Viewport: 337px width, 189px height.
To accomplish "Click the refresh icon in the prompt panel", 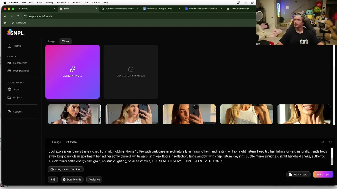I will click(x=323, y=142).
